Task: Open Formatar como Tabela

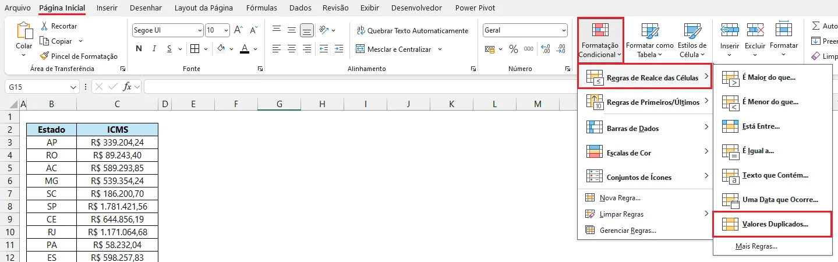Action: tap(649, 41)
